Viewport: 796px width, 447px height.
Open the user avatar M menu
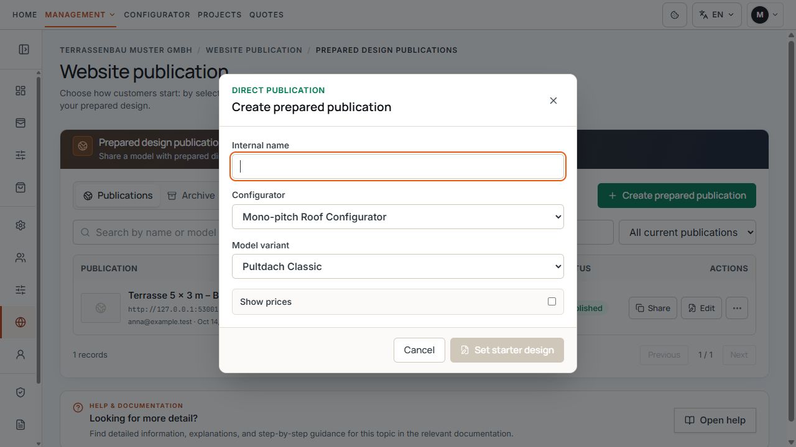coord(765,14)
